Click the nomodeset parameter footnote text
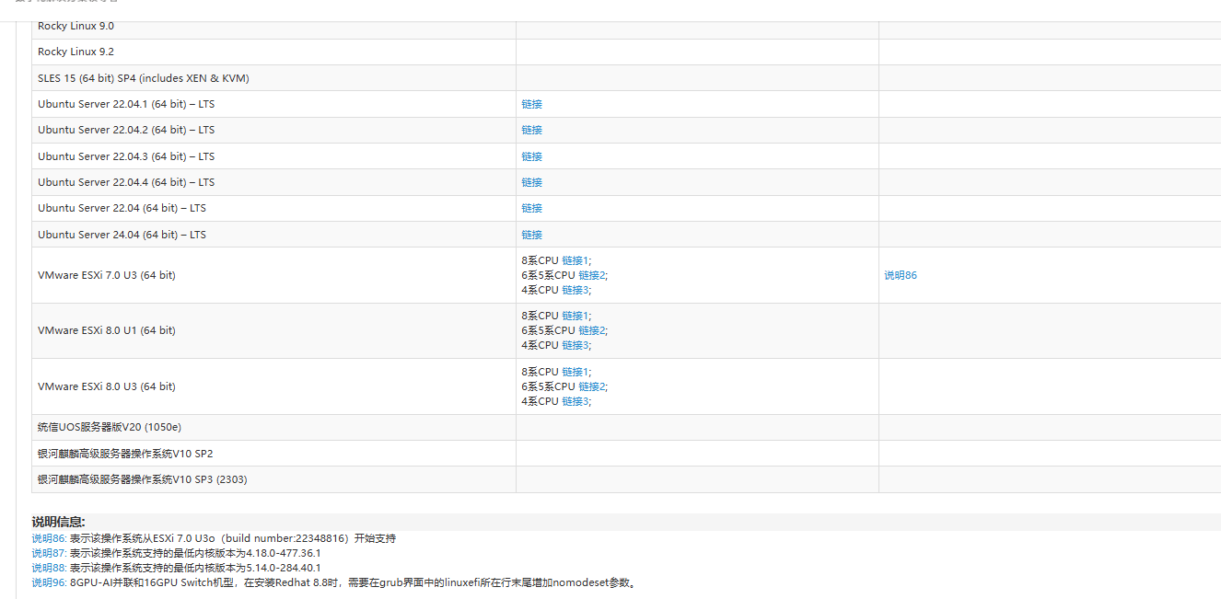Screen dimensions: 1221x599 pos(355,582)
